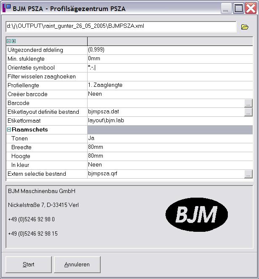Click the BJM oval logo

197,215
